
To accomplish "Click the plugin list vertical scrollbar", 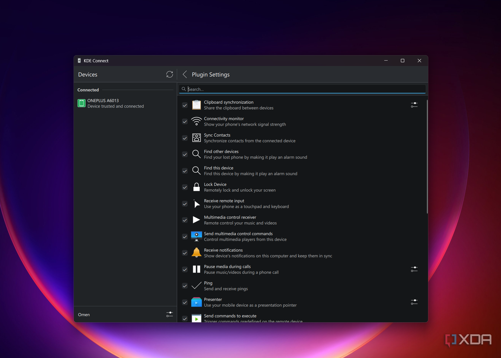I will (427, 157).
